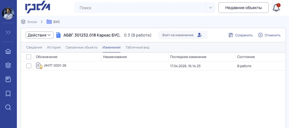Click В работе status cell in row
The image size is (289, 128).
coord(244,66)
